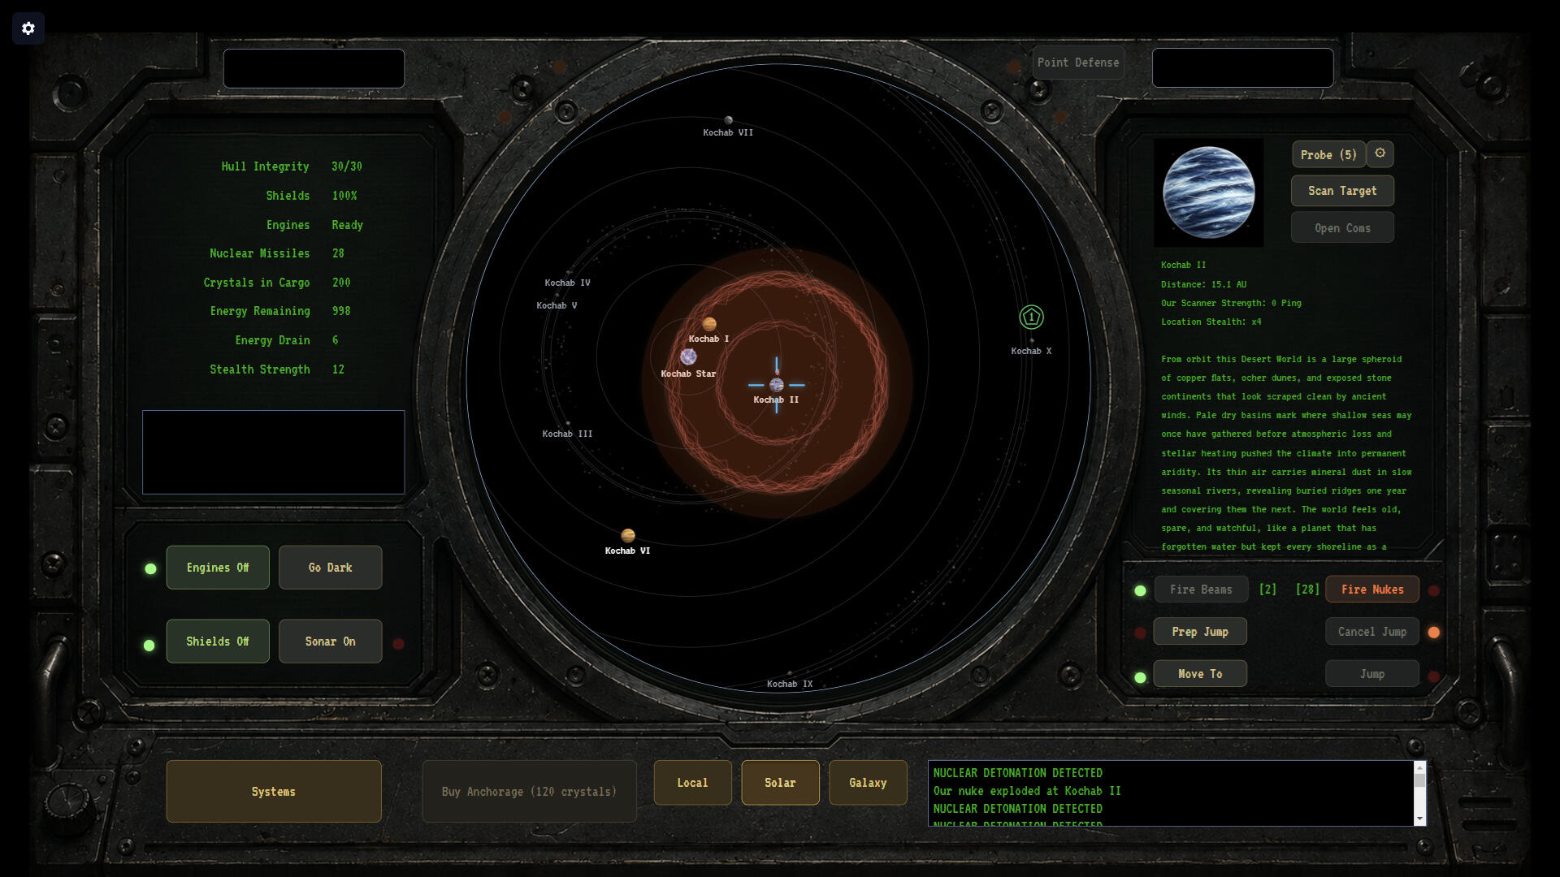The image size is (1560, 877).
Task: Toggle Go Dark mode
Action: tap(331, 568)
